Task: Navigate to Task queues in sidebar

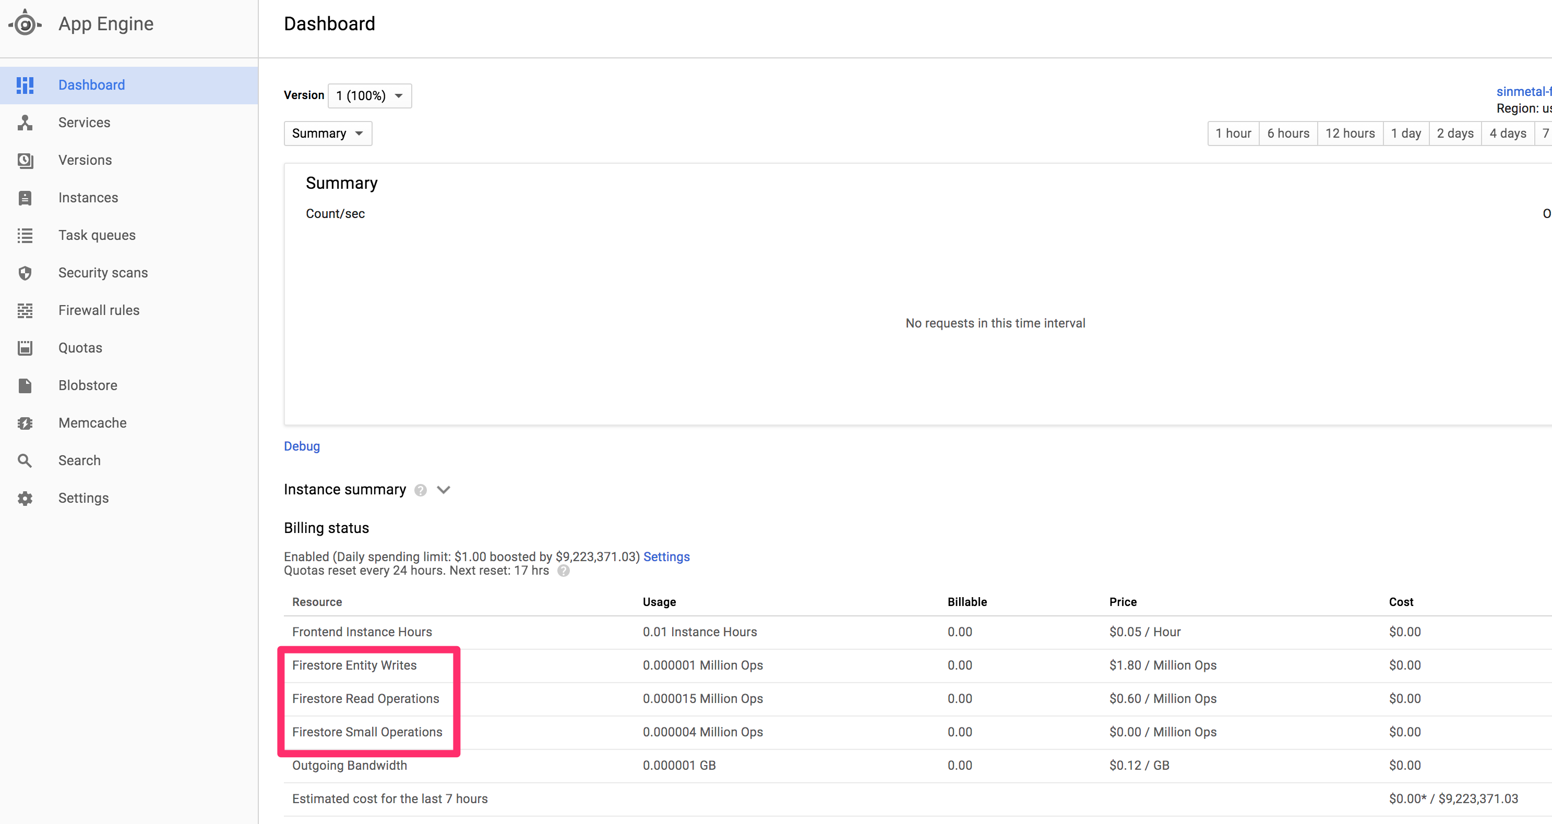Action: [x=25, y=235]
